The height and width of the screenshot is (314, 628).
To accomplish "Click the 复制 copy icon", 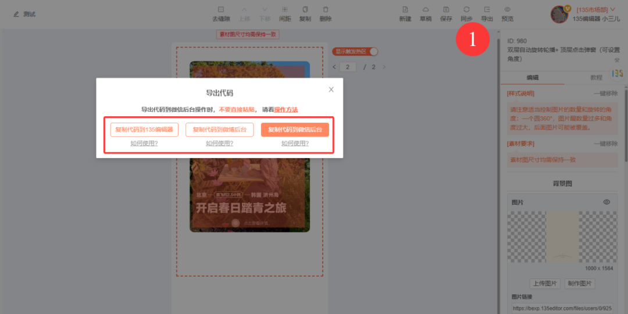I will [305, 9].
